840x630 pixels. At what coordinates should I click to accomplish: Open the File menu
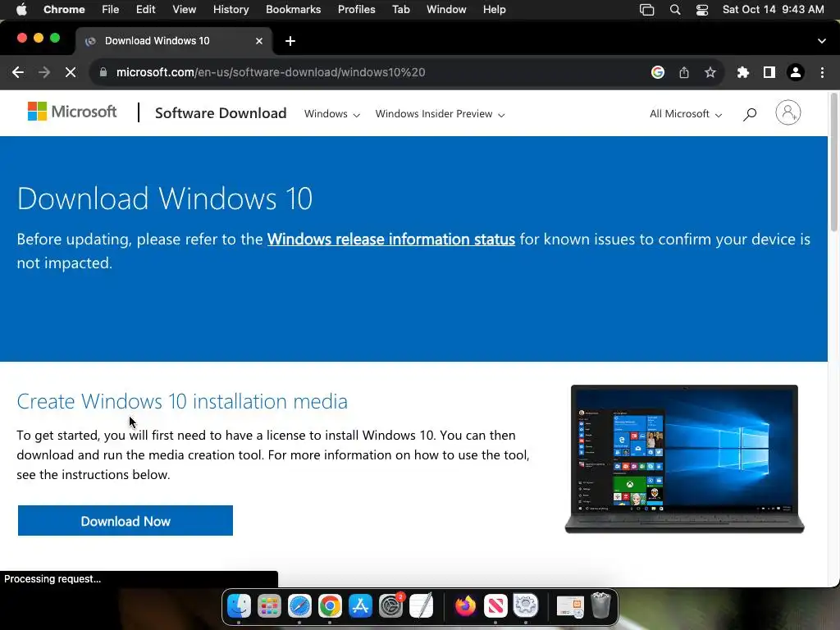tap(111, 10)
